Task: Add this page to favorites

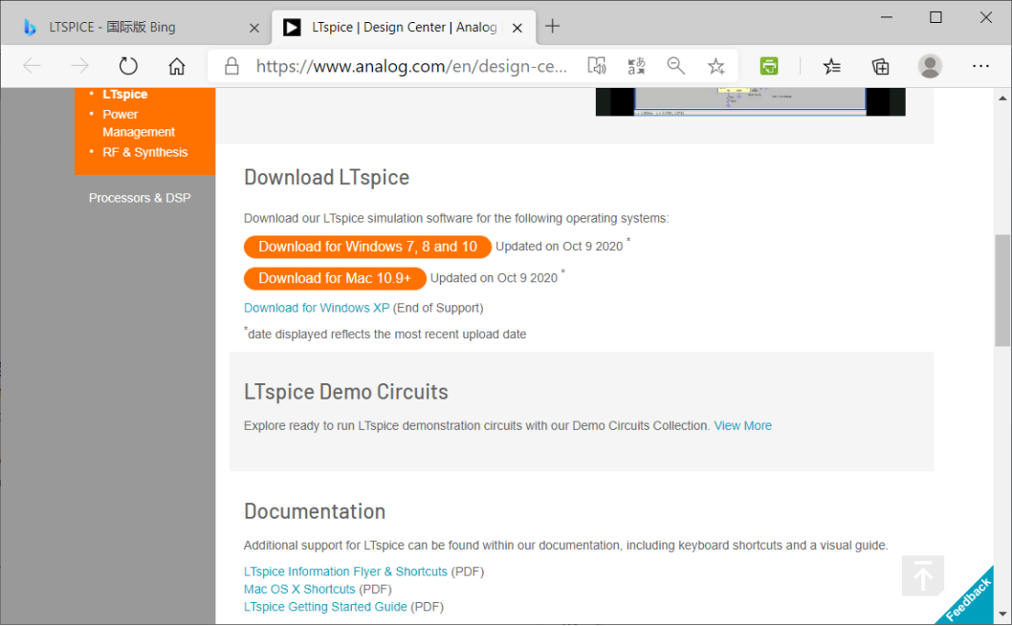Action: [715, 66]
